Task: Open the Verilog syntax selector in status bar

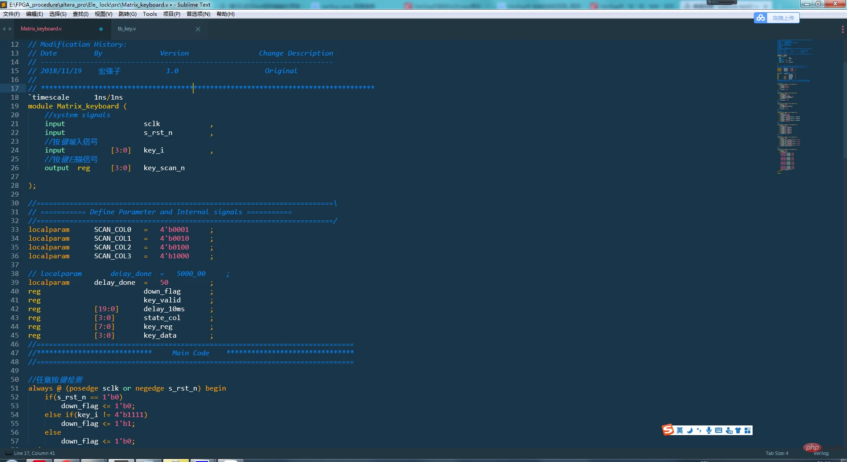Action: (821, 453)
